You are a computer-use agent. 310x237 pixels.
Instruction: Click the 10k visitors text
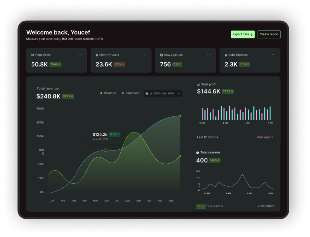(x=215, y=206)
